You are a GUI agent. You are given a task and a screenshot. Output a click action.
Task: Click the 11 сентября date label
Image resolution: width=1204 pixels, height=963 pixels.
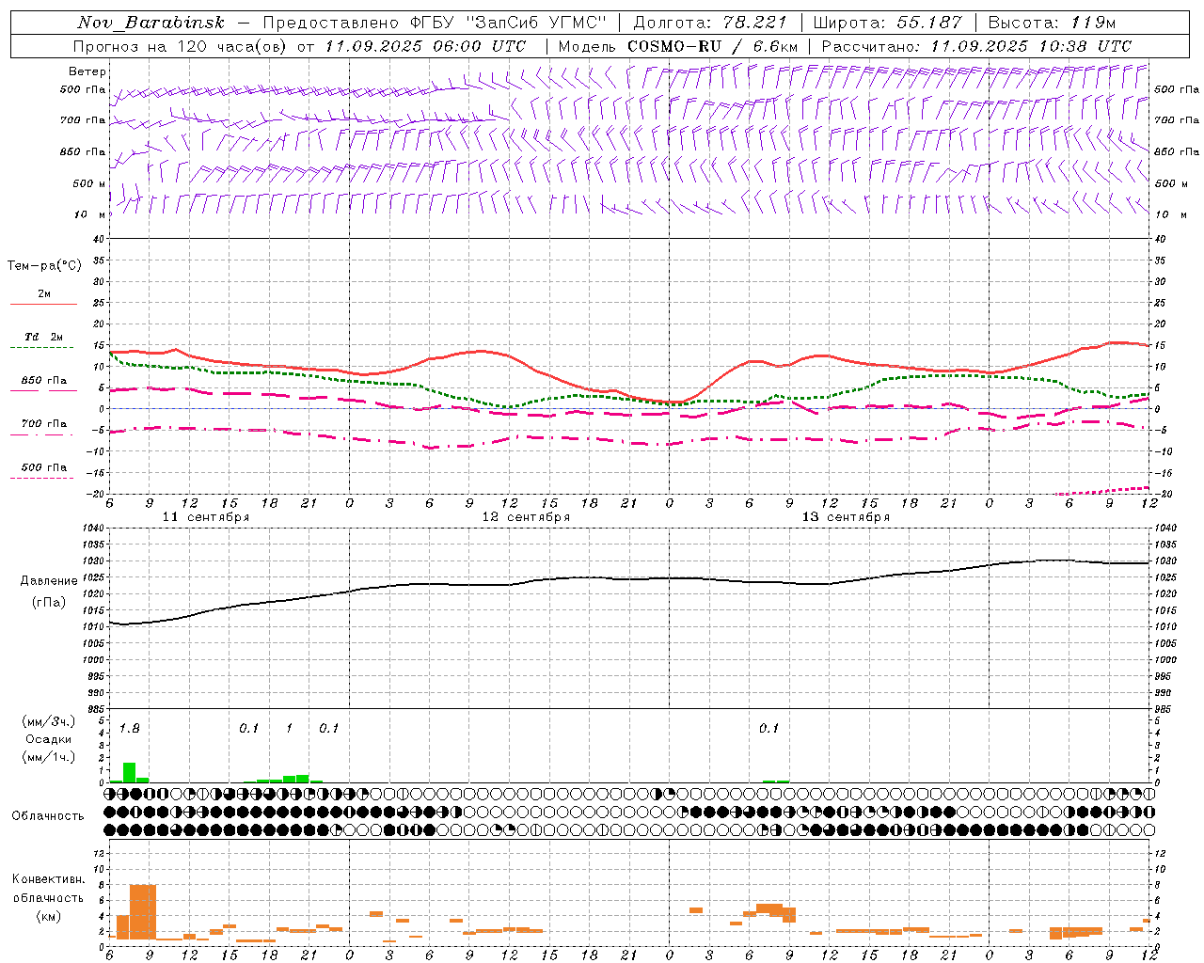point(206,516)
